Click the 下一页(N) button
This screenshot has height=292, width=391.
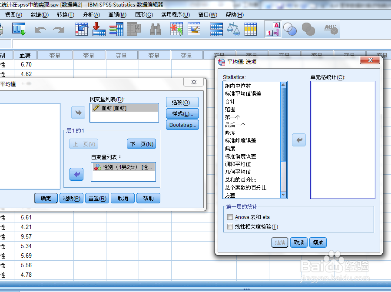coord(141,144)
